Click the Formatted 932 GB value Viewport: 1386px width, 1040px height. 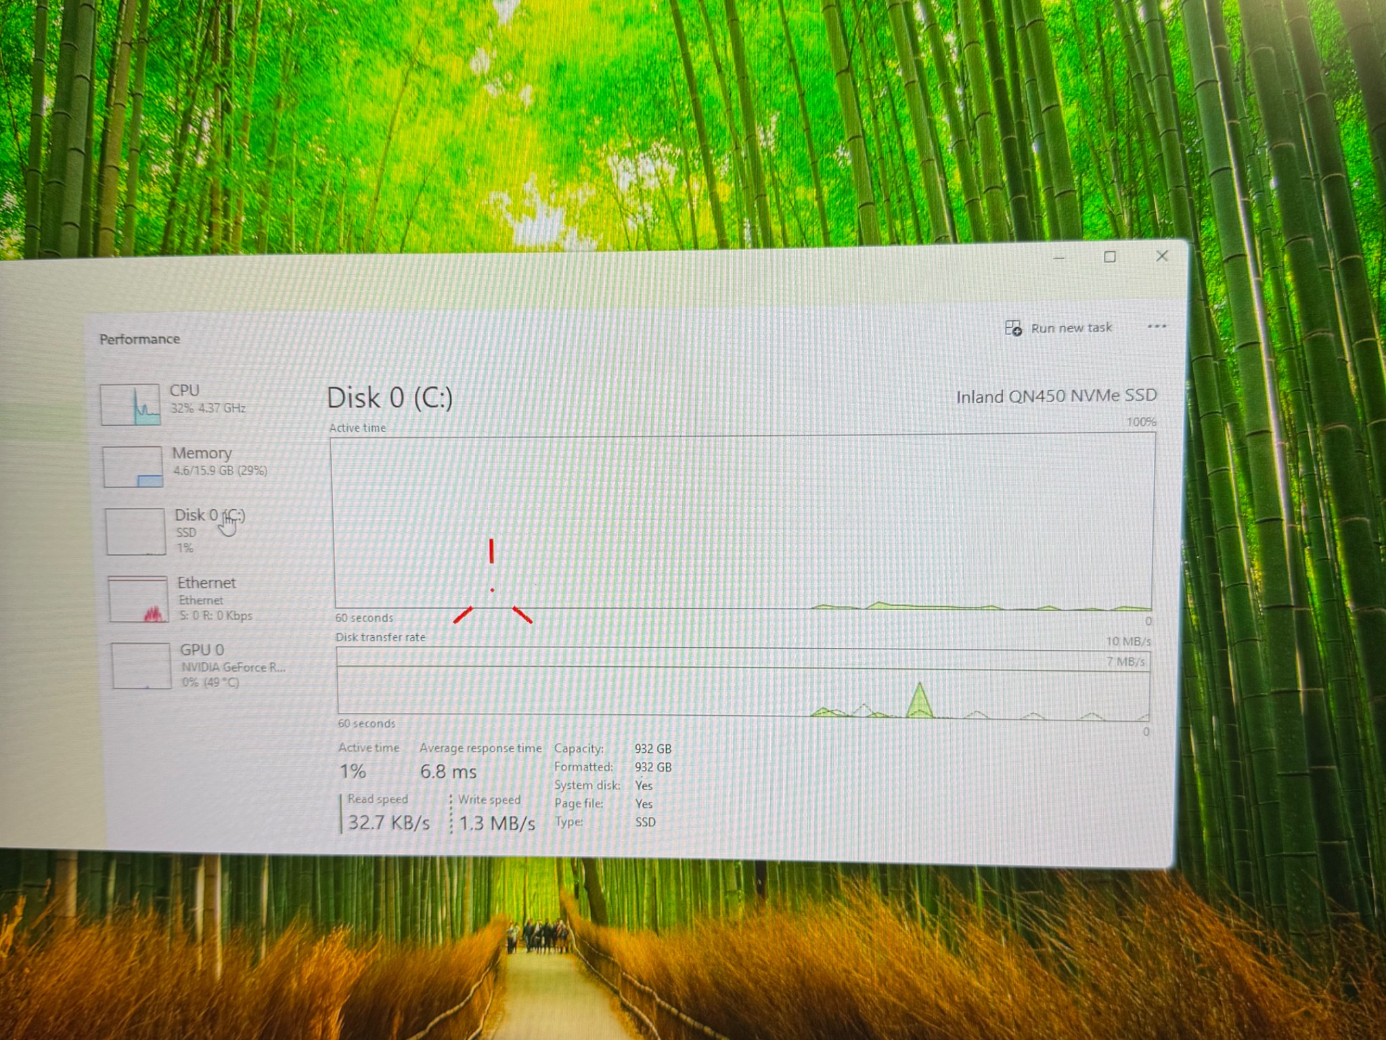click(653, 767)
